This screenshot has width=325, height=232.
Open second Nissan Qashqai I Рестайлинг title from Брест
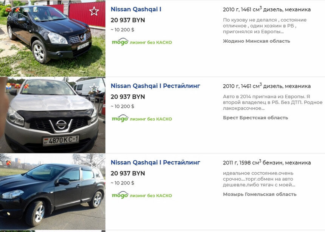tap(155, 86)
